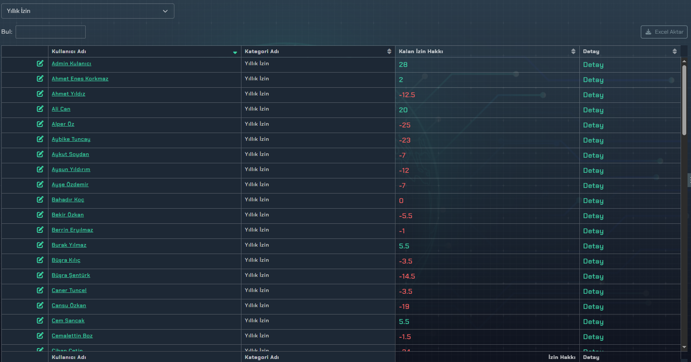Viewport: 691px width, 362px height.
Task: Click into the Bul search field
Action: pos(51,32)
